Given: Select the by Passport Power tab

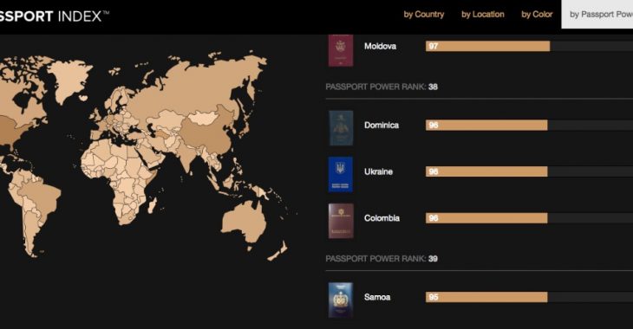Looking at the screenshot, I should [597, 15].
